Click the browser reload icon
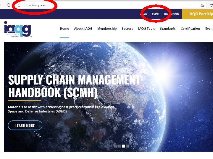The width and height of the screenshot is (213, 159). click(x=9, y=5)
